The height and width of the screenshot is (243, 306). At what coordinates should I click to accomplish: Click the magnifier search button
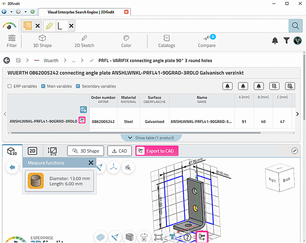click(295, 26)
